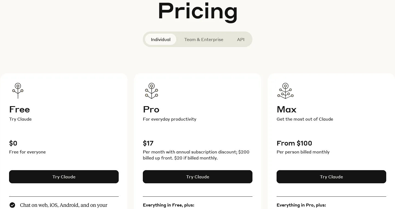Screen dimensions: 395x209
Task: Click the Free plan sprout icon
Action: pos(18,91)
